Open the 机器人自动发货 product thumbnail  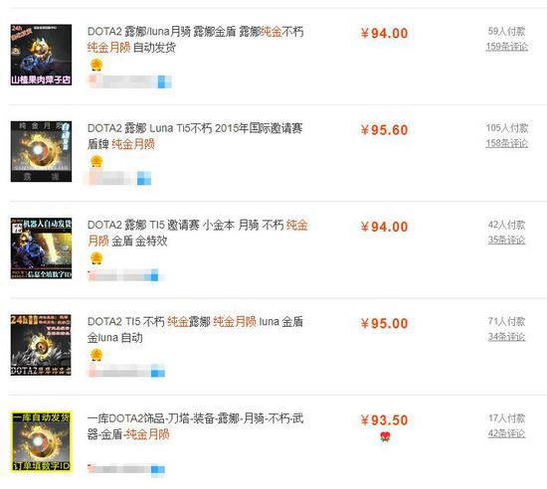coord(41,248)
